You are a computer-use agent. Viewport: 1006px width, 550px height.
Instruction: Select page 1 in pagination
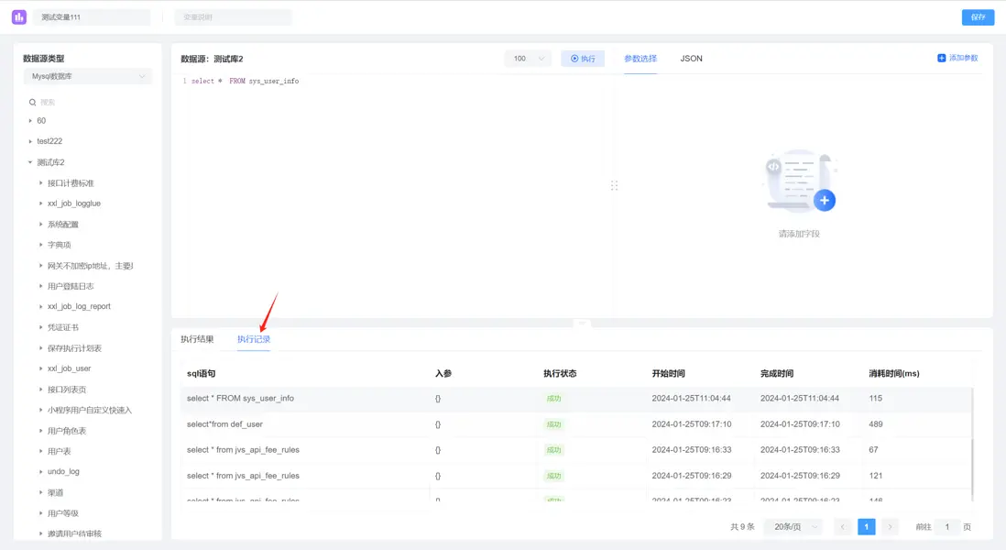click(866, 527)
